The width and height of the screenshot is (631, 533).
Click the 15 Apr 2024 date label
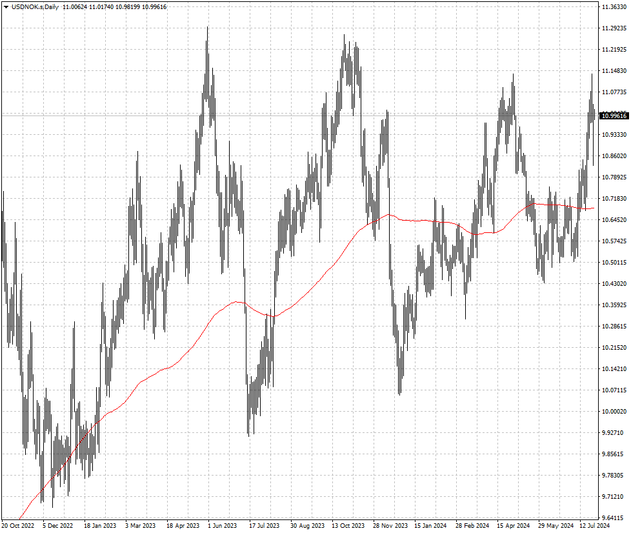point(513,526)
